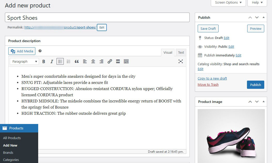Align text right in editor
Image resolution: width=272 pixels, height=163 pixels.
tap(101, 61)
